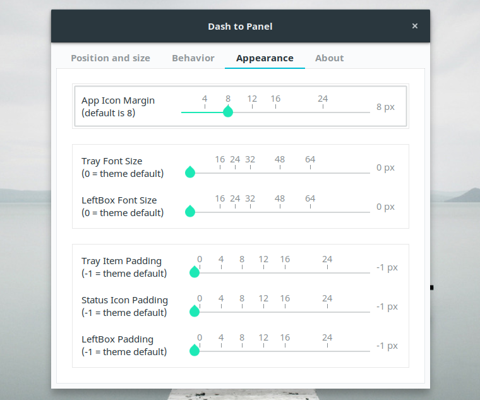Set App Icon Margin to mark 24
The height and width of the screenshot is (400, 480).
(x=323, y=112)
